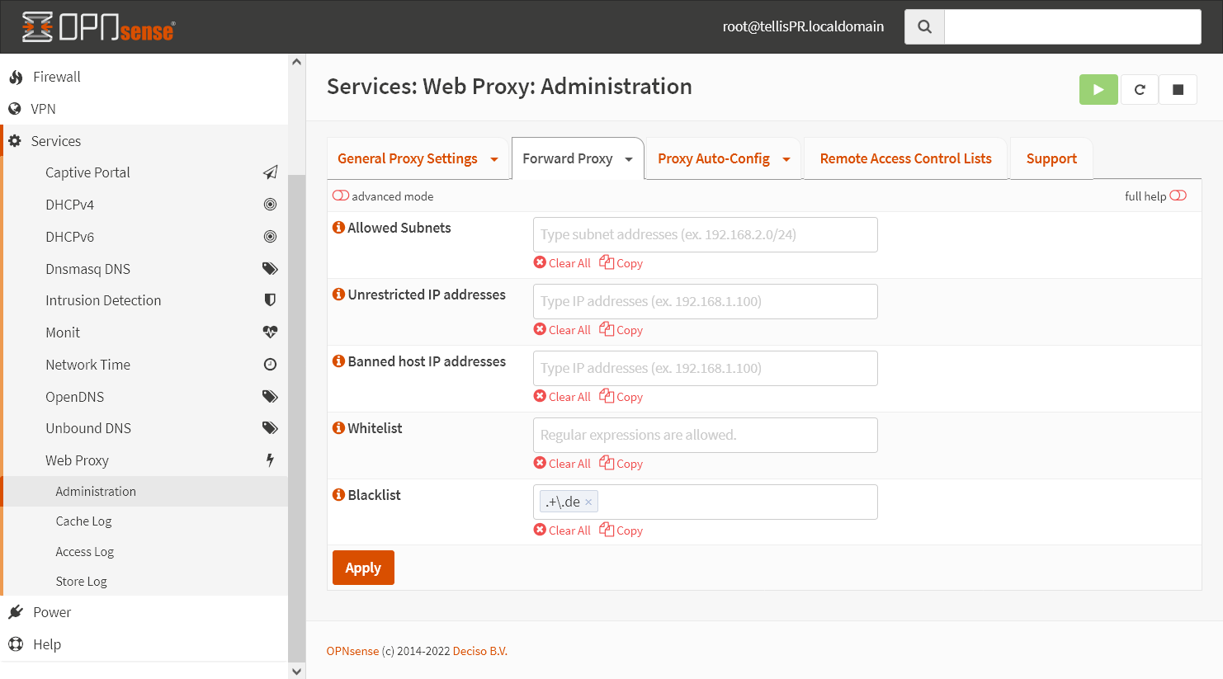This screenshot has height=679, width=1223.
Task: Start the proxy with the green play button
Action: (1098, 89)
